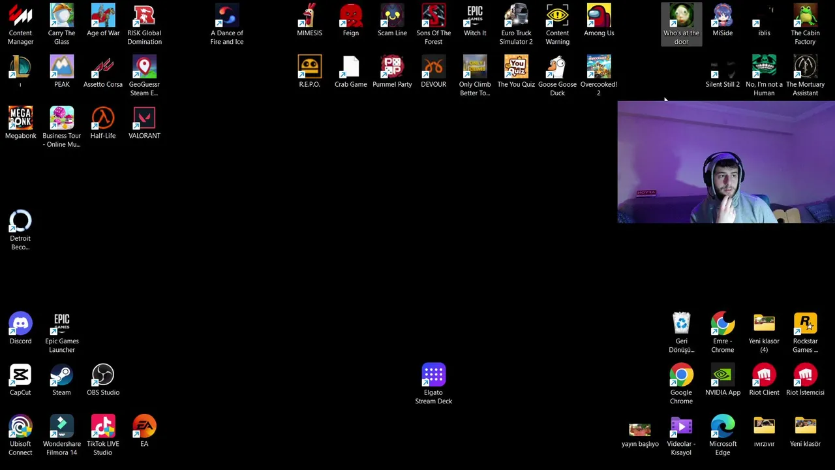
Task: Open the yayın başlıyo image file
Action: pos(640,434)
